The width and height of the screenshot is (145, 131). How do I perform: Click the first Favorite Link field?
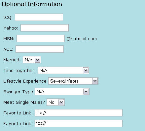tap(79, 113)
